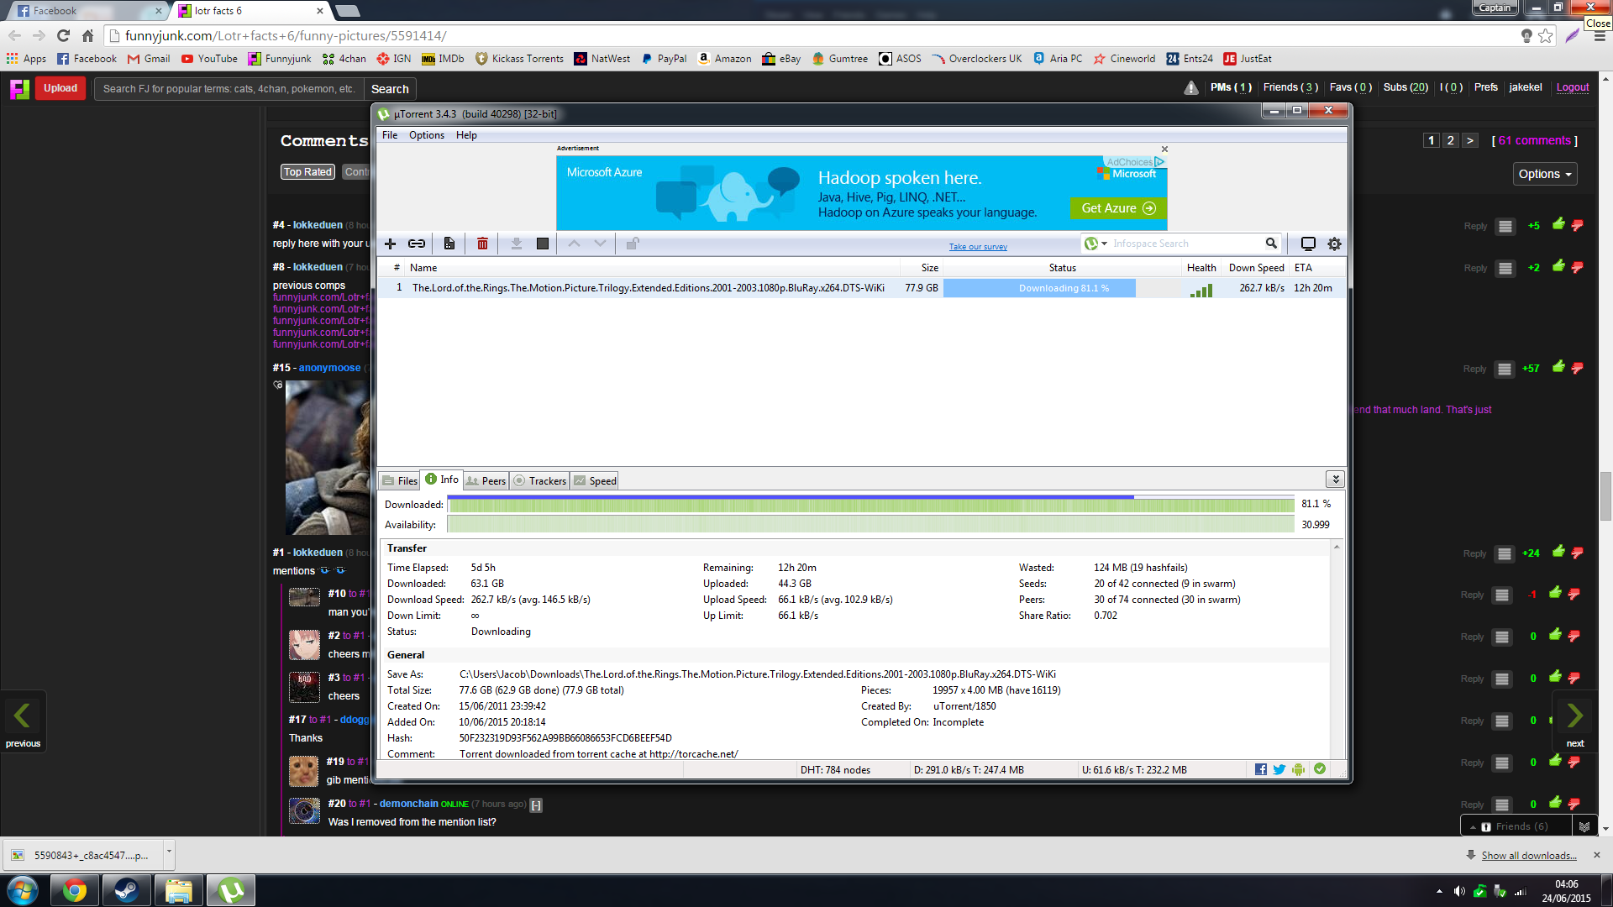Open the Options menu in uTorrent

tap(426, 135)
